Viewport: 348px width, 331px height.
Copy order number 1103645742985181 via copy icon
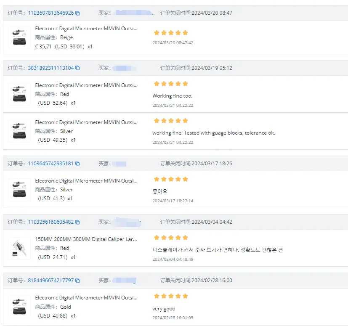point(77,164)
